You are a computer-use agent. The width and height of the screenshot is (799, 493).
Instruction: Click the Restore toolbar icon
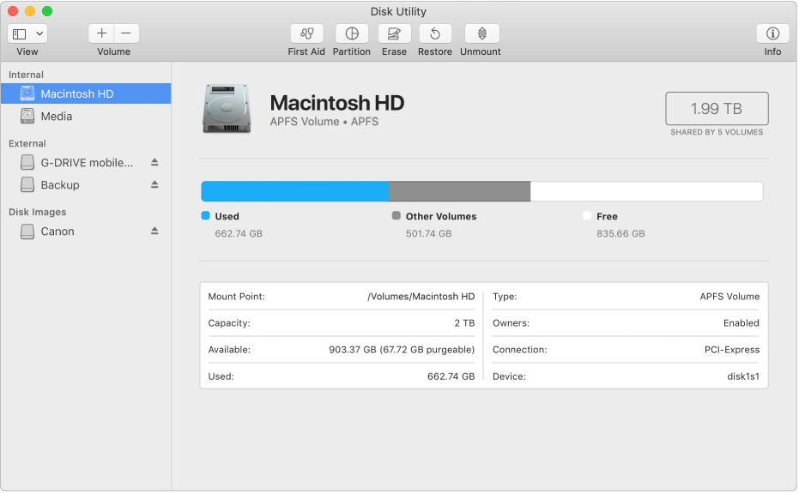click(435, 34)
